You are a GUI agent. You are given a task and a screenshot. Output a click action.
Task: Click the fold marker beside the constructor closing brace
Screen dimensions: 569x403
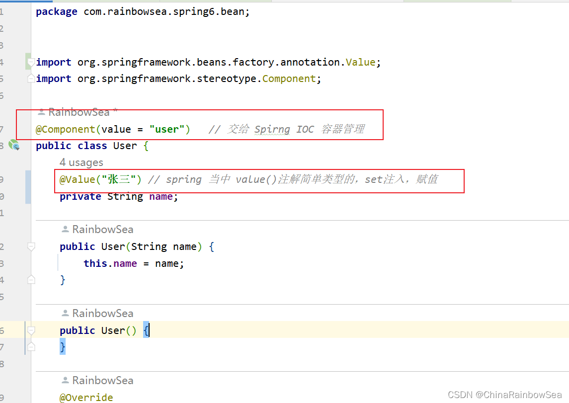coord(31,279)
